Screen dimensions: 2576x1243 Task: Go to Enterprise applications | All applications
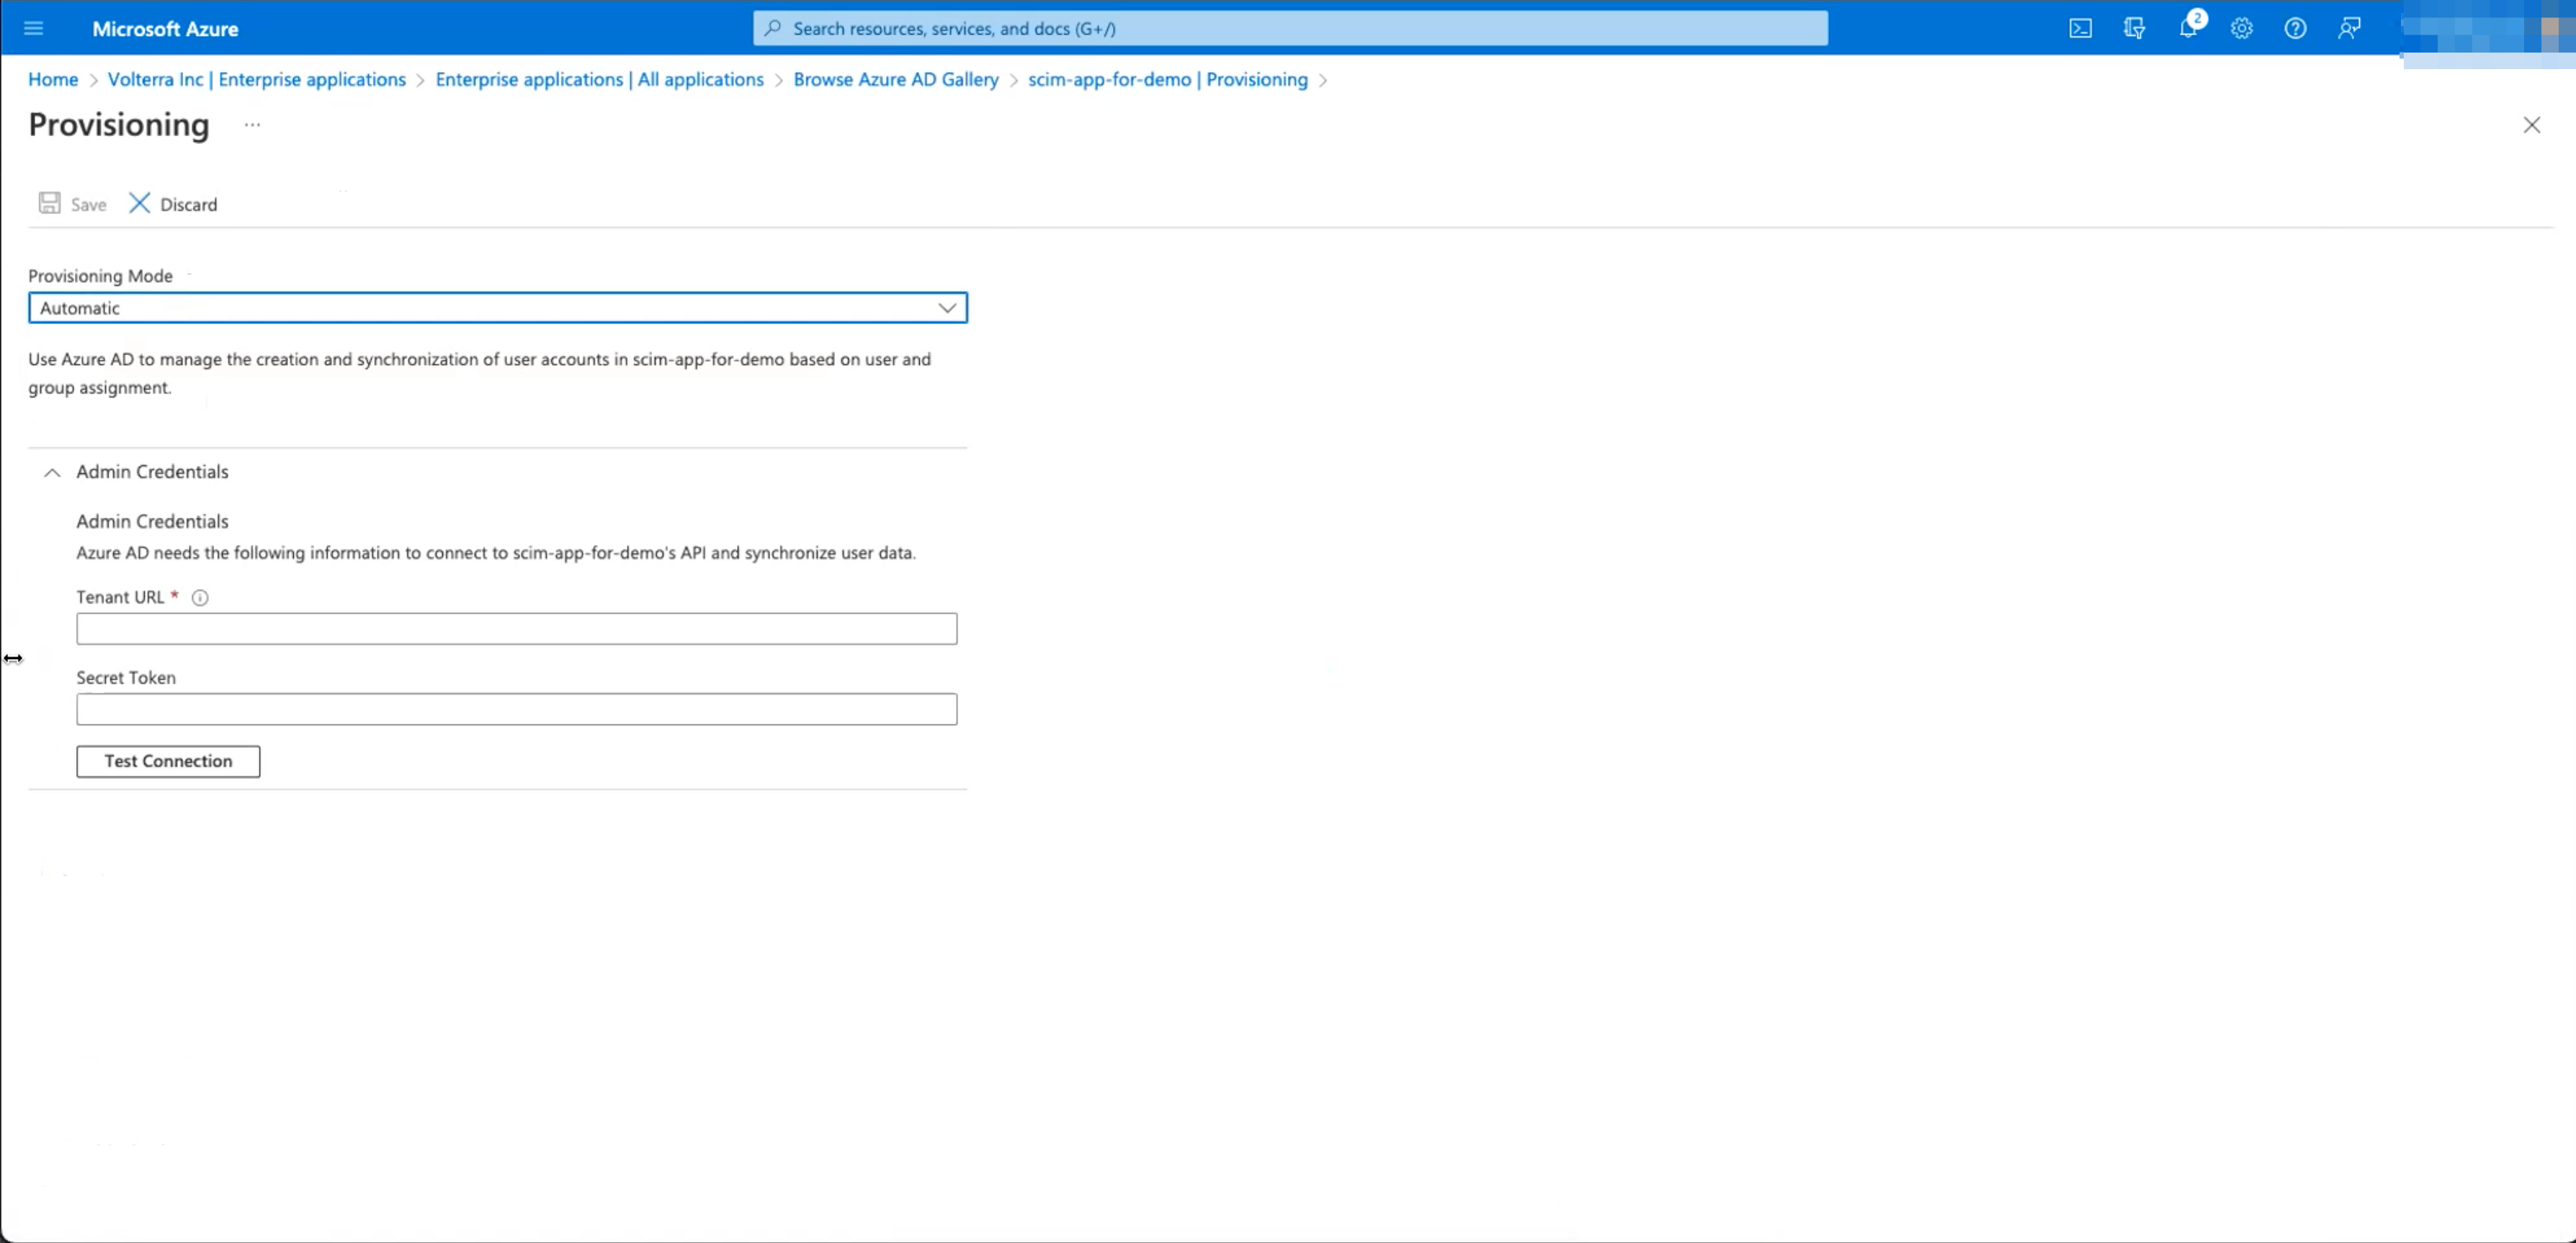(x=598, y=79)
